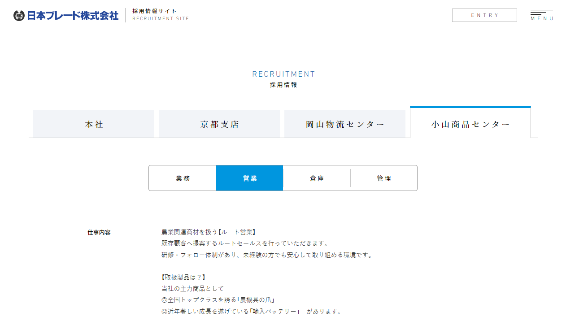Show the 倉庫 job listing
566x321 pixels.
tap(317, 178)
